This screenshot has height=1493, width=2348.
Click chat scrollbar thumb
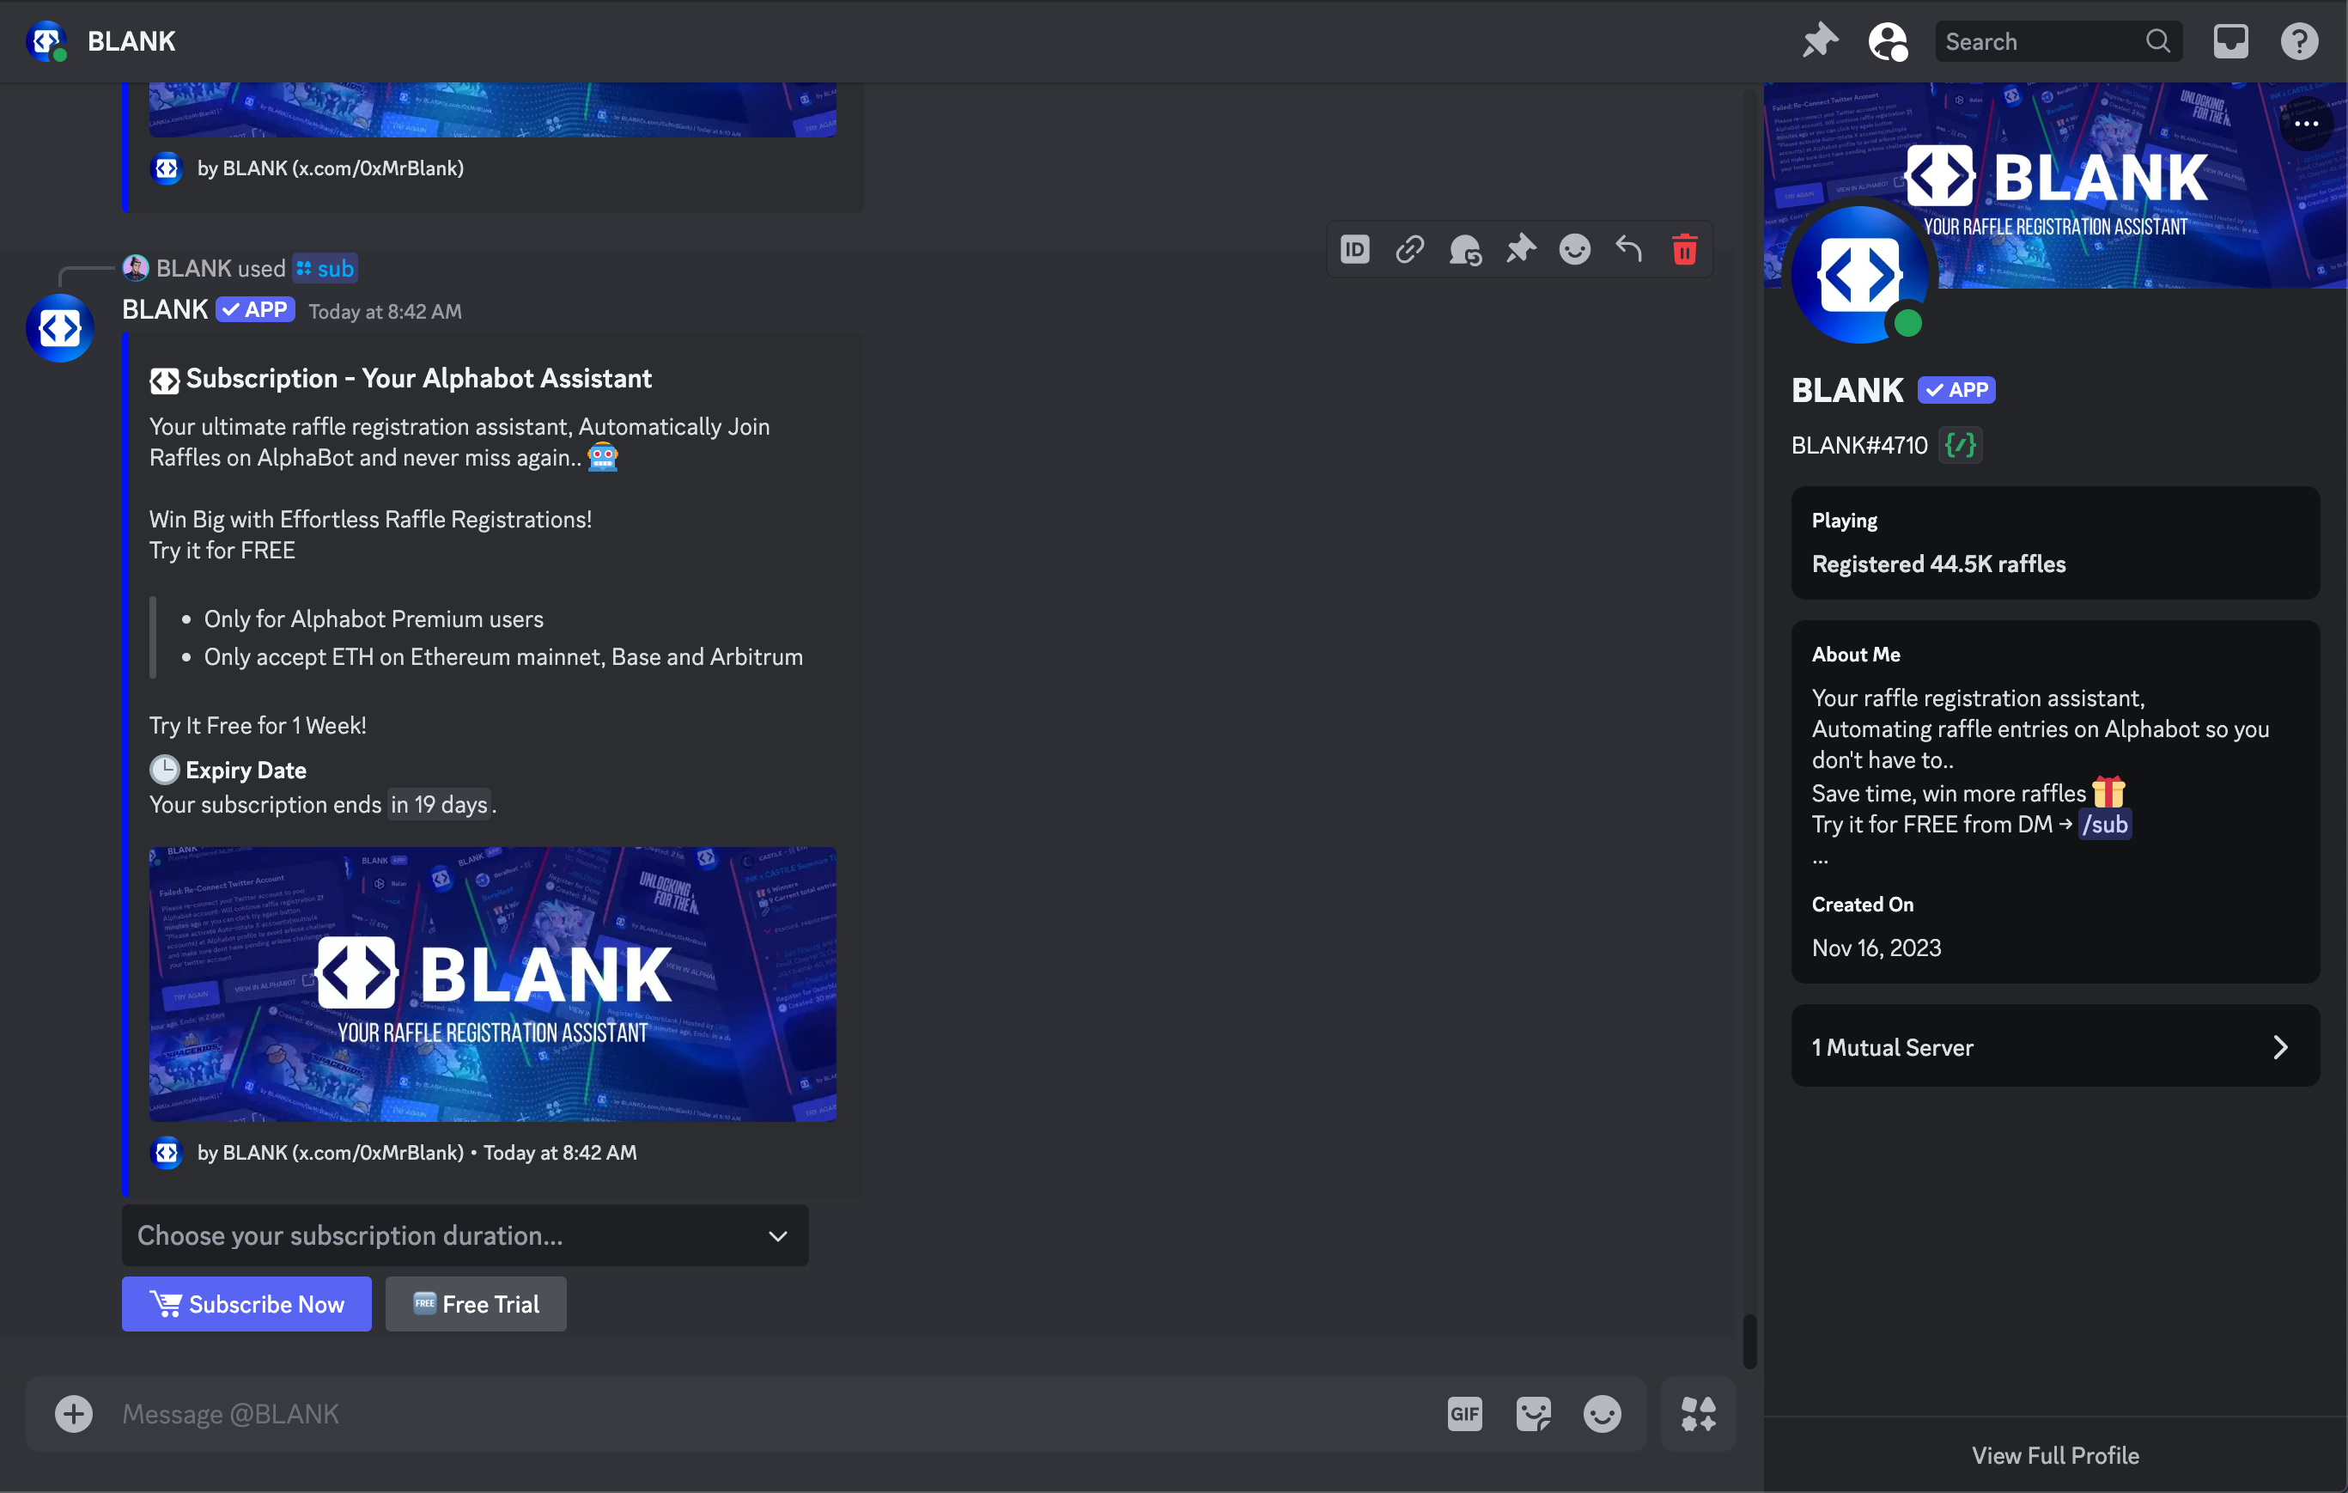tap(1750, 1341)
